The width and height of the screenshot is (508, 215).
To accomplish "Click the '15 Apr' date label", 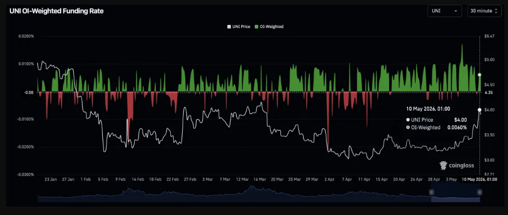I will (x=382, y=179).
